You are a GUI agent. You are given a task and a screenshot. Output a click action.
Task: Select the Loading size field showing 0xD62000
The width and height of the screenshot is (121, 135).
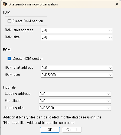tap(75, 108)
